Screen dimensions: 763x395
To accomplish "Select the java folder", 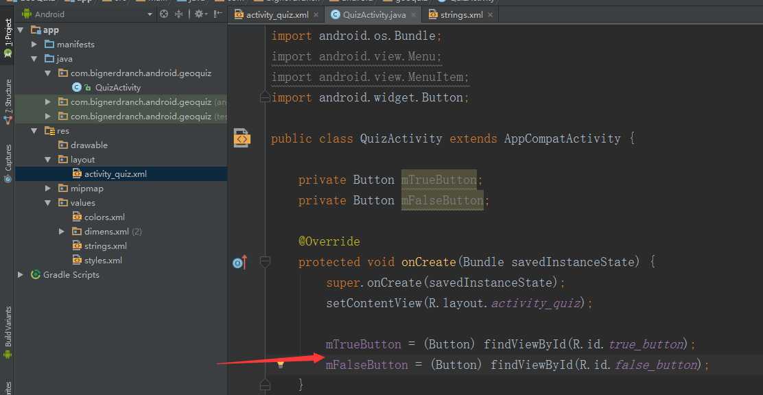I will point(121,59).
